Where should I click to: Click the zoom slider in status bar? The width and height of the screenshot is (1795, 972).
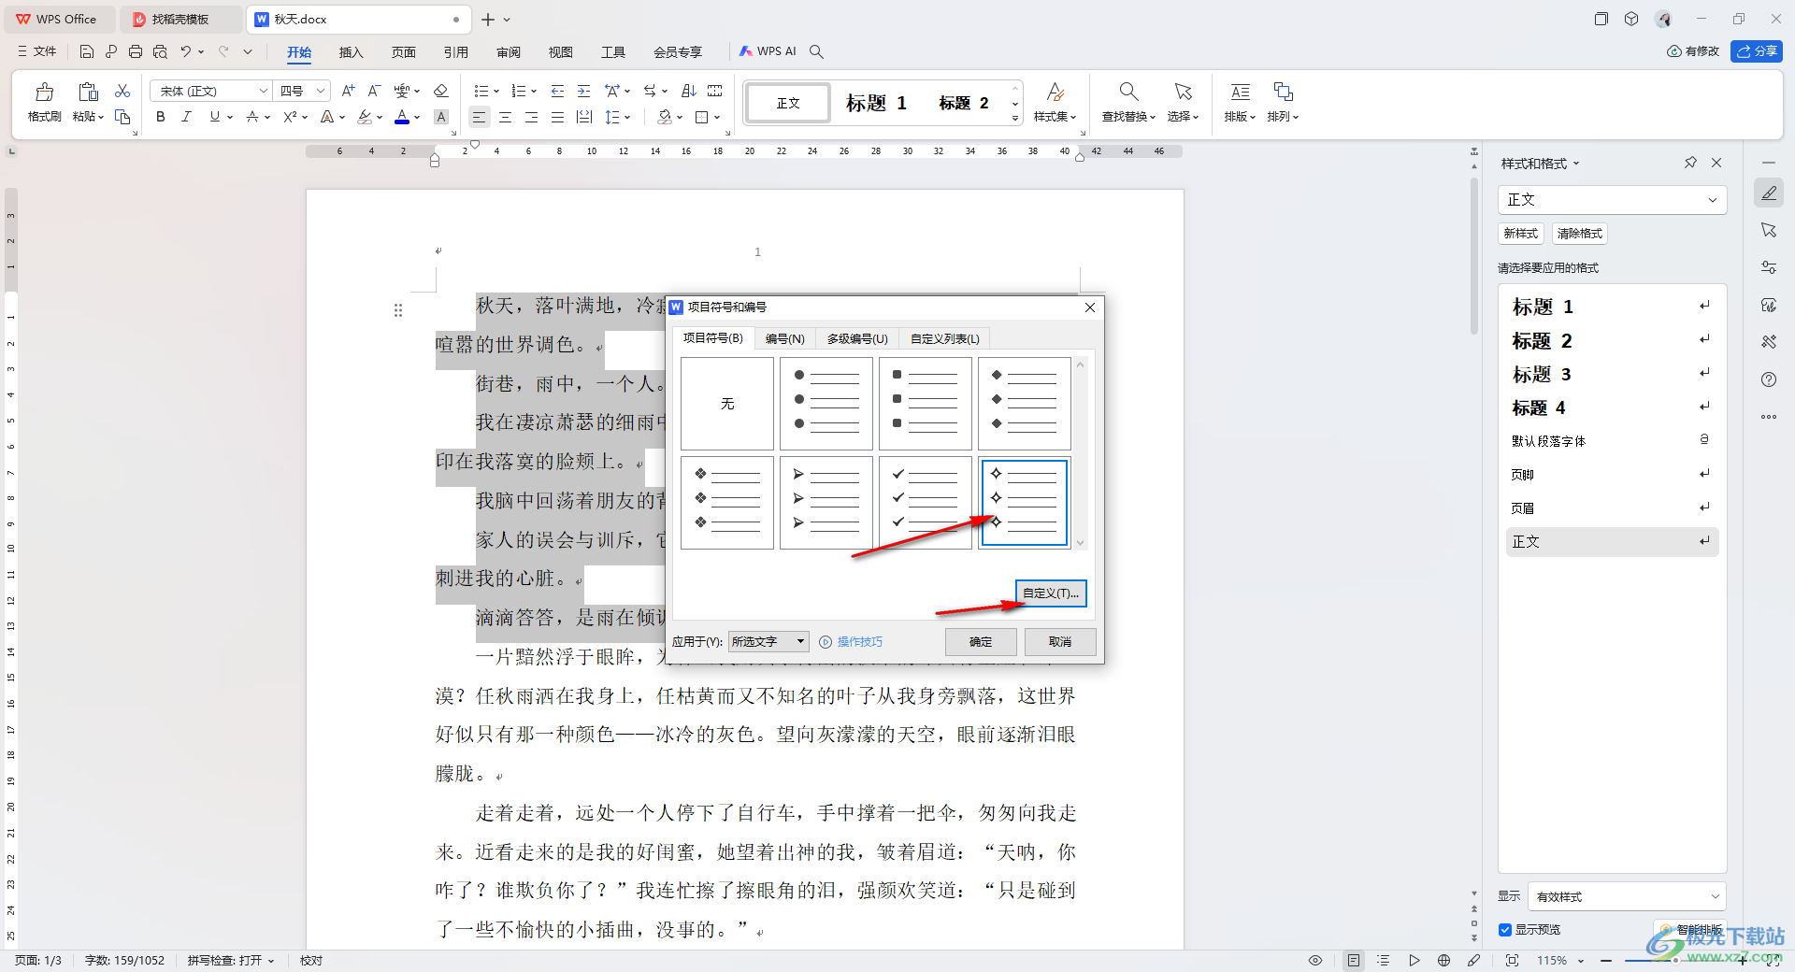tap(1664, 960)
